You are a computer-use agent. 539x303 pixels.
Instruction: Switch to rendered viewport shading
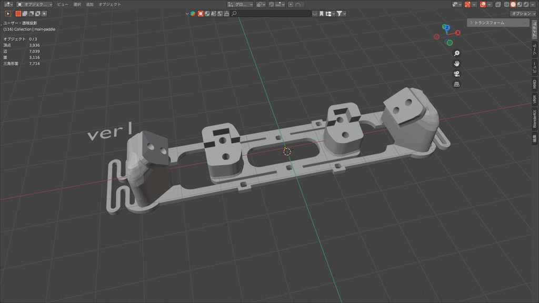526,4
